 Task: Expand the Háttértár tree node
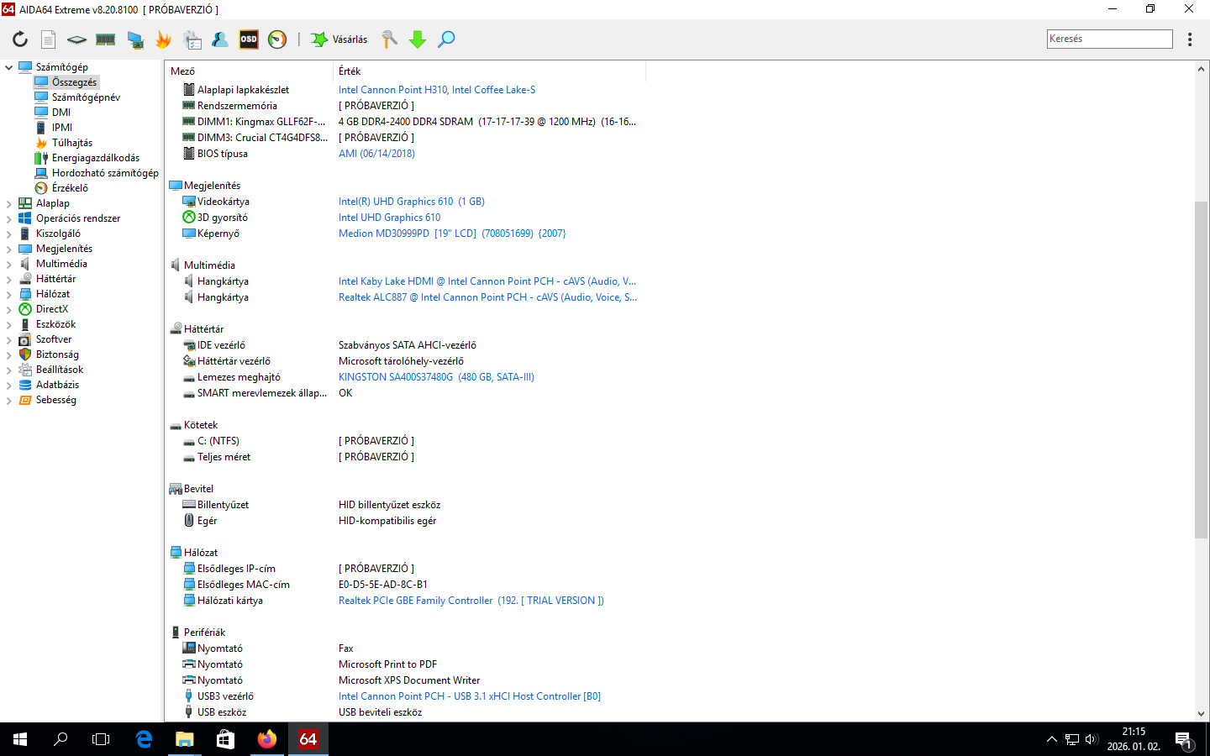pyautogui.click(x=9, y=279)
